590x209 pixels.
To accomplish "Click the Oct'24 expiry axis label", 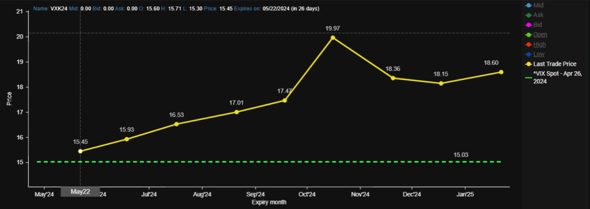I will (307, 195).
